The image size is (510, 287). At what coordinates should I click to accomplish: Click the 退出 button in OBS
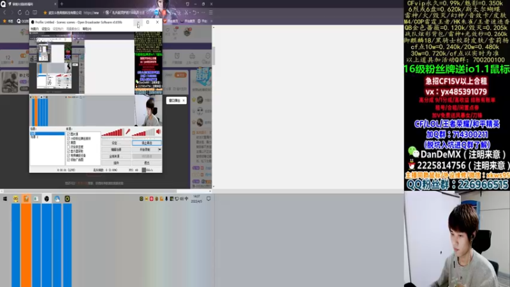[147, 163]
